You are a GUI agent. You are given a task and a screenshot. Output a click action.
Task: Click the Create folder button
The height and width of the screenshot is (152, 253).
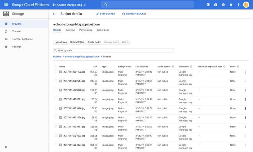(94, 42)
